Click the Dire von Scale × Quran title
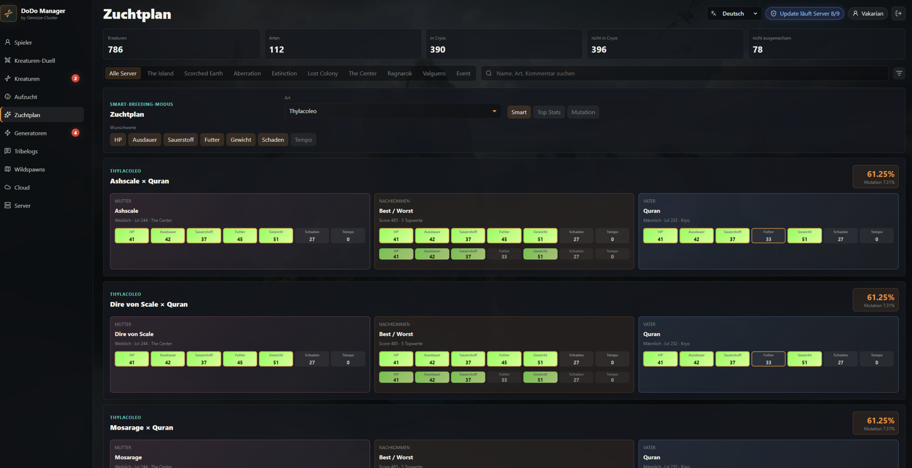The width and height of the screenshot is (912, 468). pyautogui.click(x=149, y=304)
